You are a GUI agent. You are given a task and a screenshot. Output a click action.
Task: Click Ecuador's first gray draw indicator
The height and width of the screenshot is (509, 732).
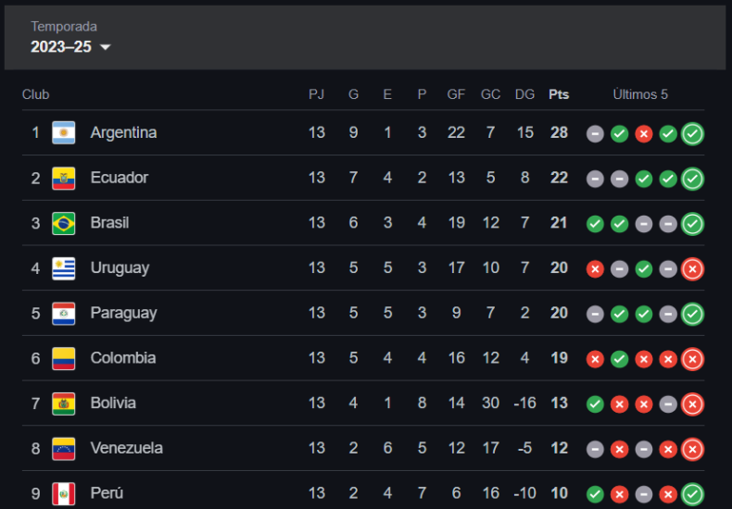click(x=595, y=179)
